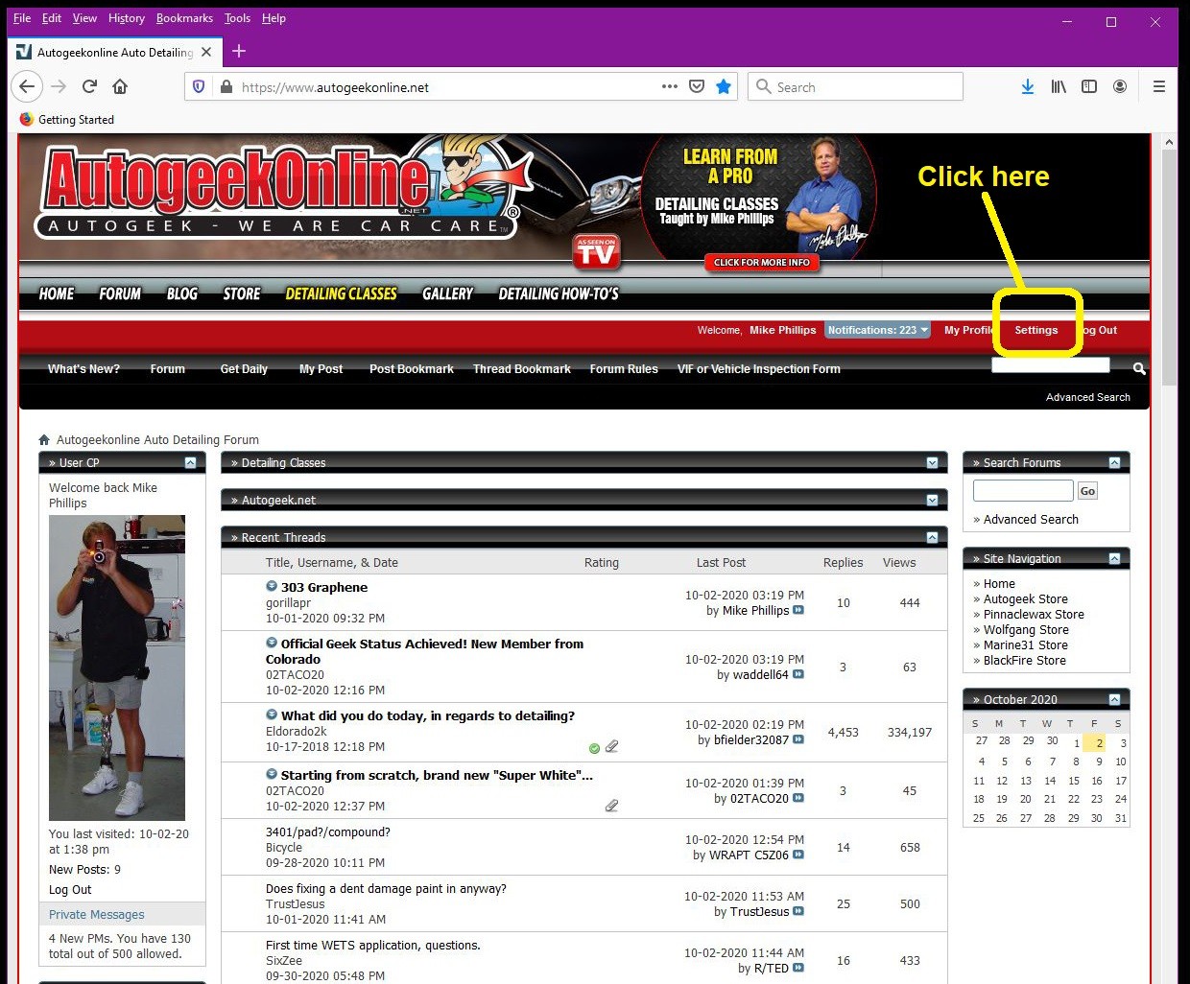The height and width of the screenshot is (984, 1190).
Task: Toggle the blue bookmark star
Action: coord(724,86)
